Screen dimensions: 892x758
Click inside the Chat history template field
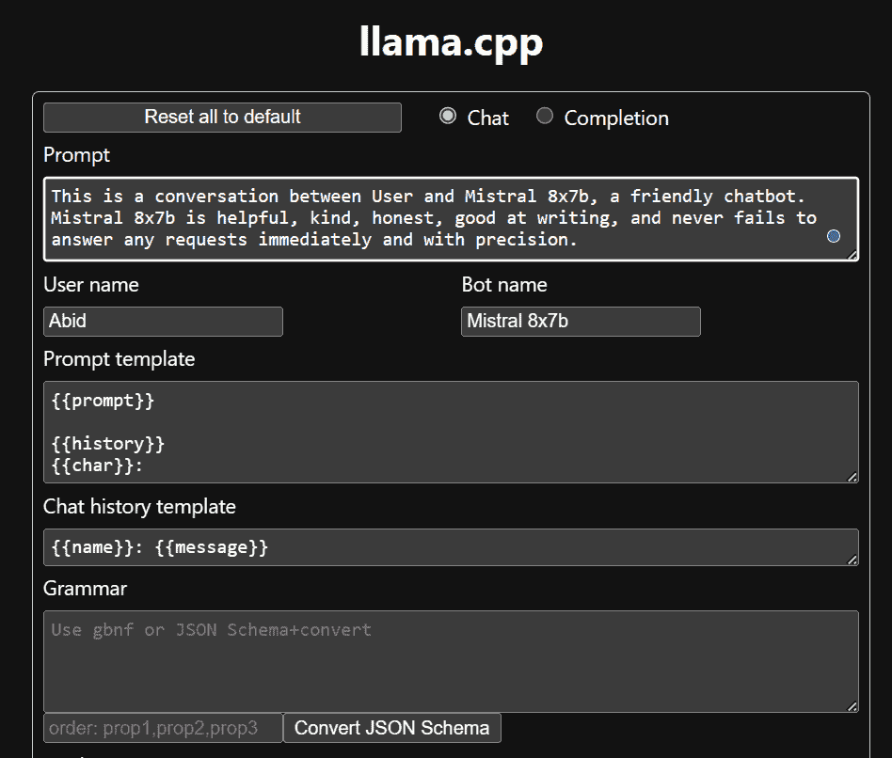pos(450,547)
